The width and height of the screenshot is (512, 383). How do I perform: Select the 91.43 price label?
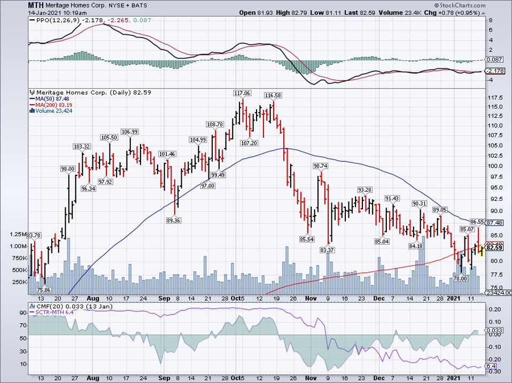(392, 198)
